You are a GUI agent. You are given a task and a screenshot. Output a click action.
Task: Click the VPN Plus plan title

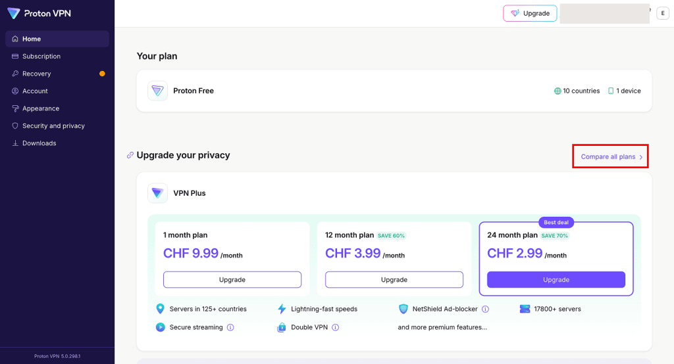[190, 193]
